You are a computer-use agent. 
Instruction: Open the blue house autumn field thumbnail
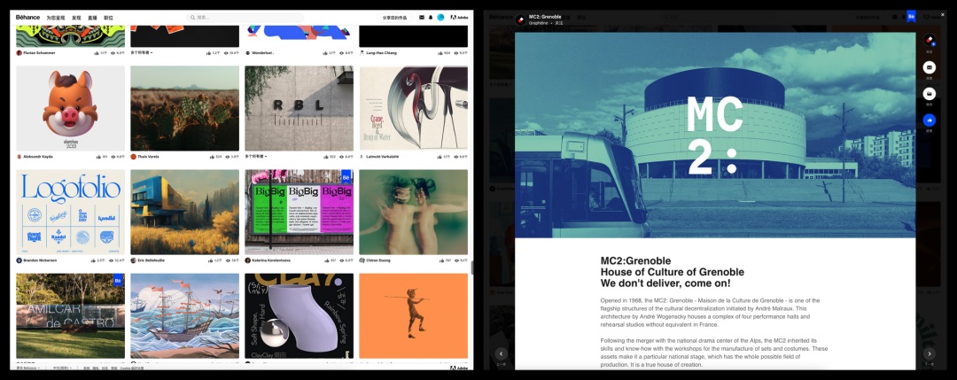(185, 213)
